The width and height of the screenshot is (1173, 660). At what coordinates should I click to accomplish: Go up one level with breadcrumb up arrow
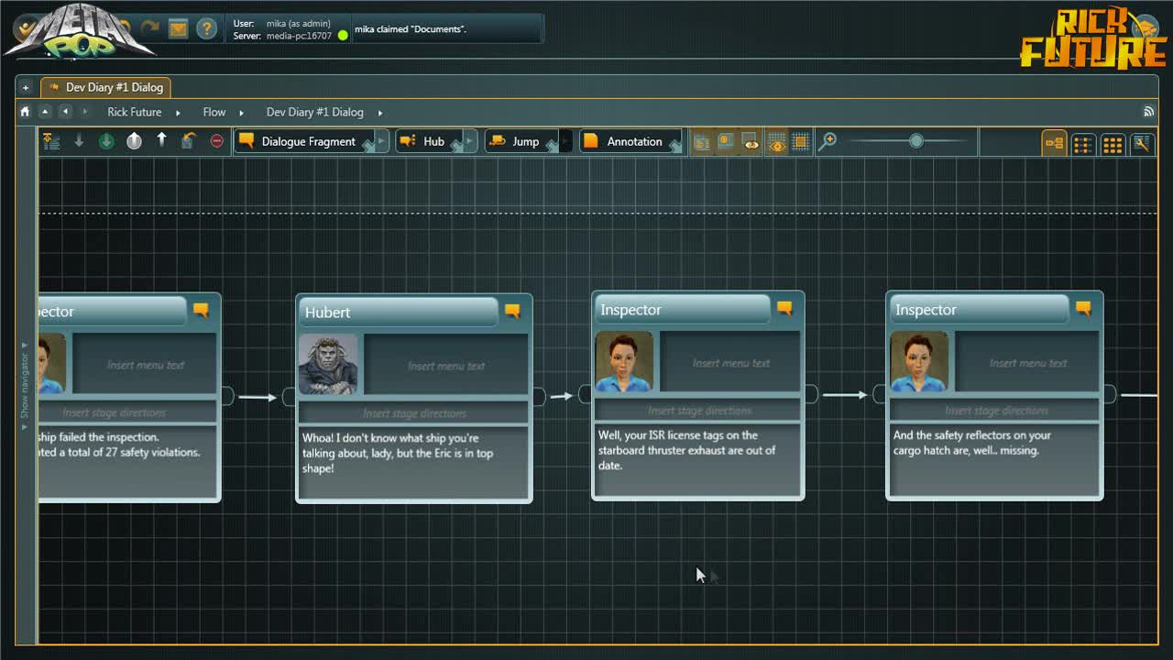click(x=45, y=112)
